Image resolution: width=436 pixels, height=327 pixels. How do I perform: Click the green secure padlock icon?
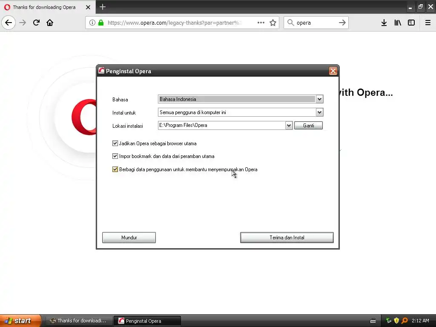(101, 23)
